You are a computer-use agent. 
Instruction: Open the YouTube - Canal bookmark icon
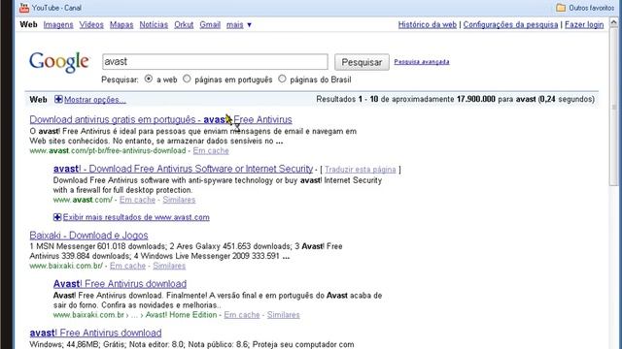(24, 8)
